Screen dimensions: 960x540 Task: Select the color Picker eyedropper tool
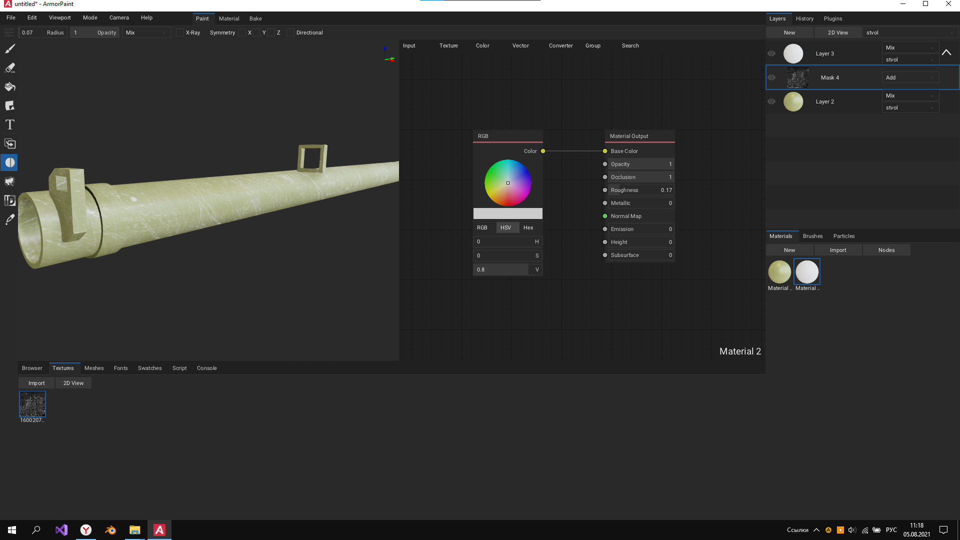click(10, 219)
